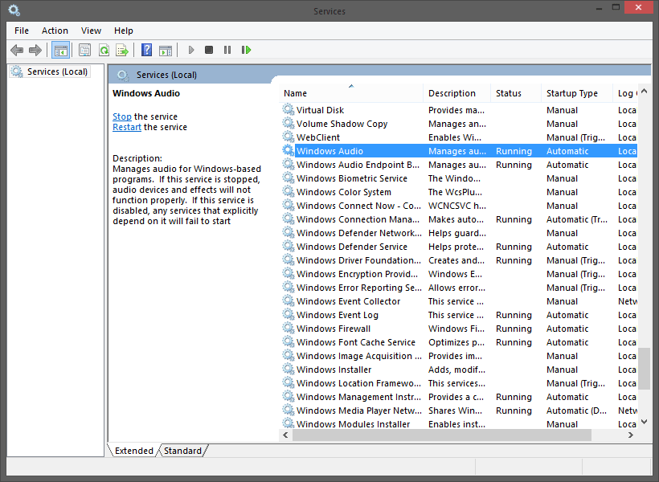
Task: Click the vertical scrollbar up arrow
Action: click(x=644, y=92)
